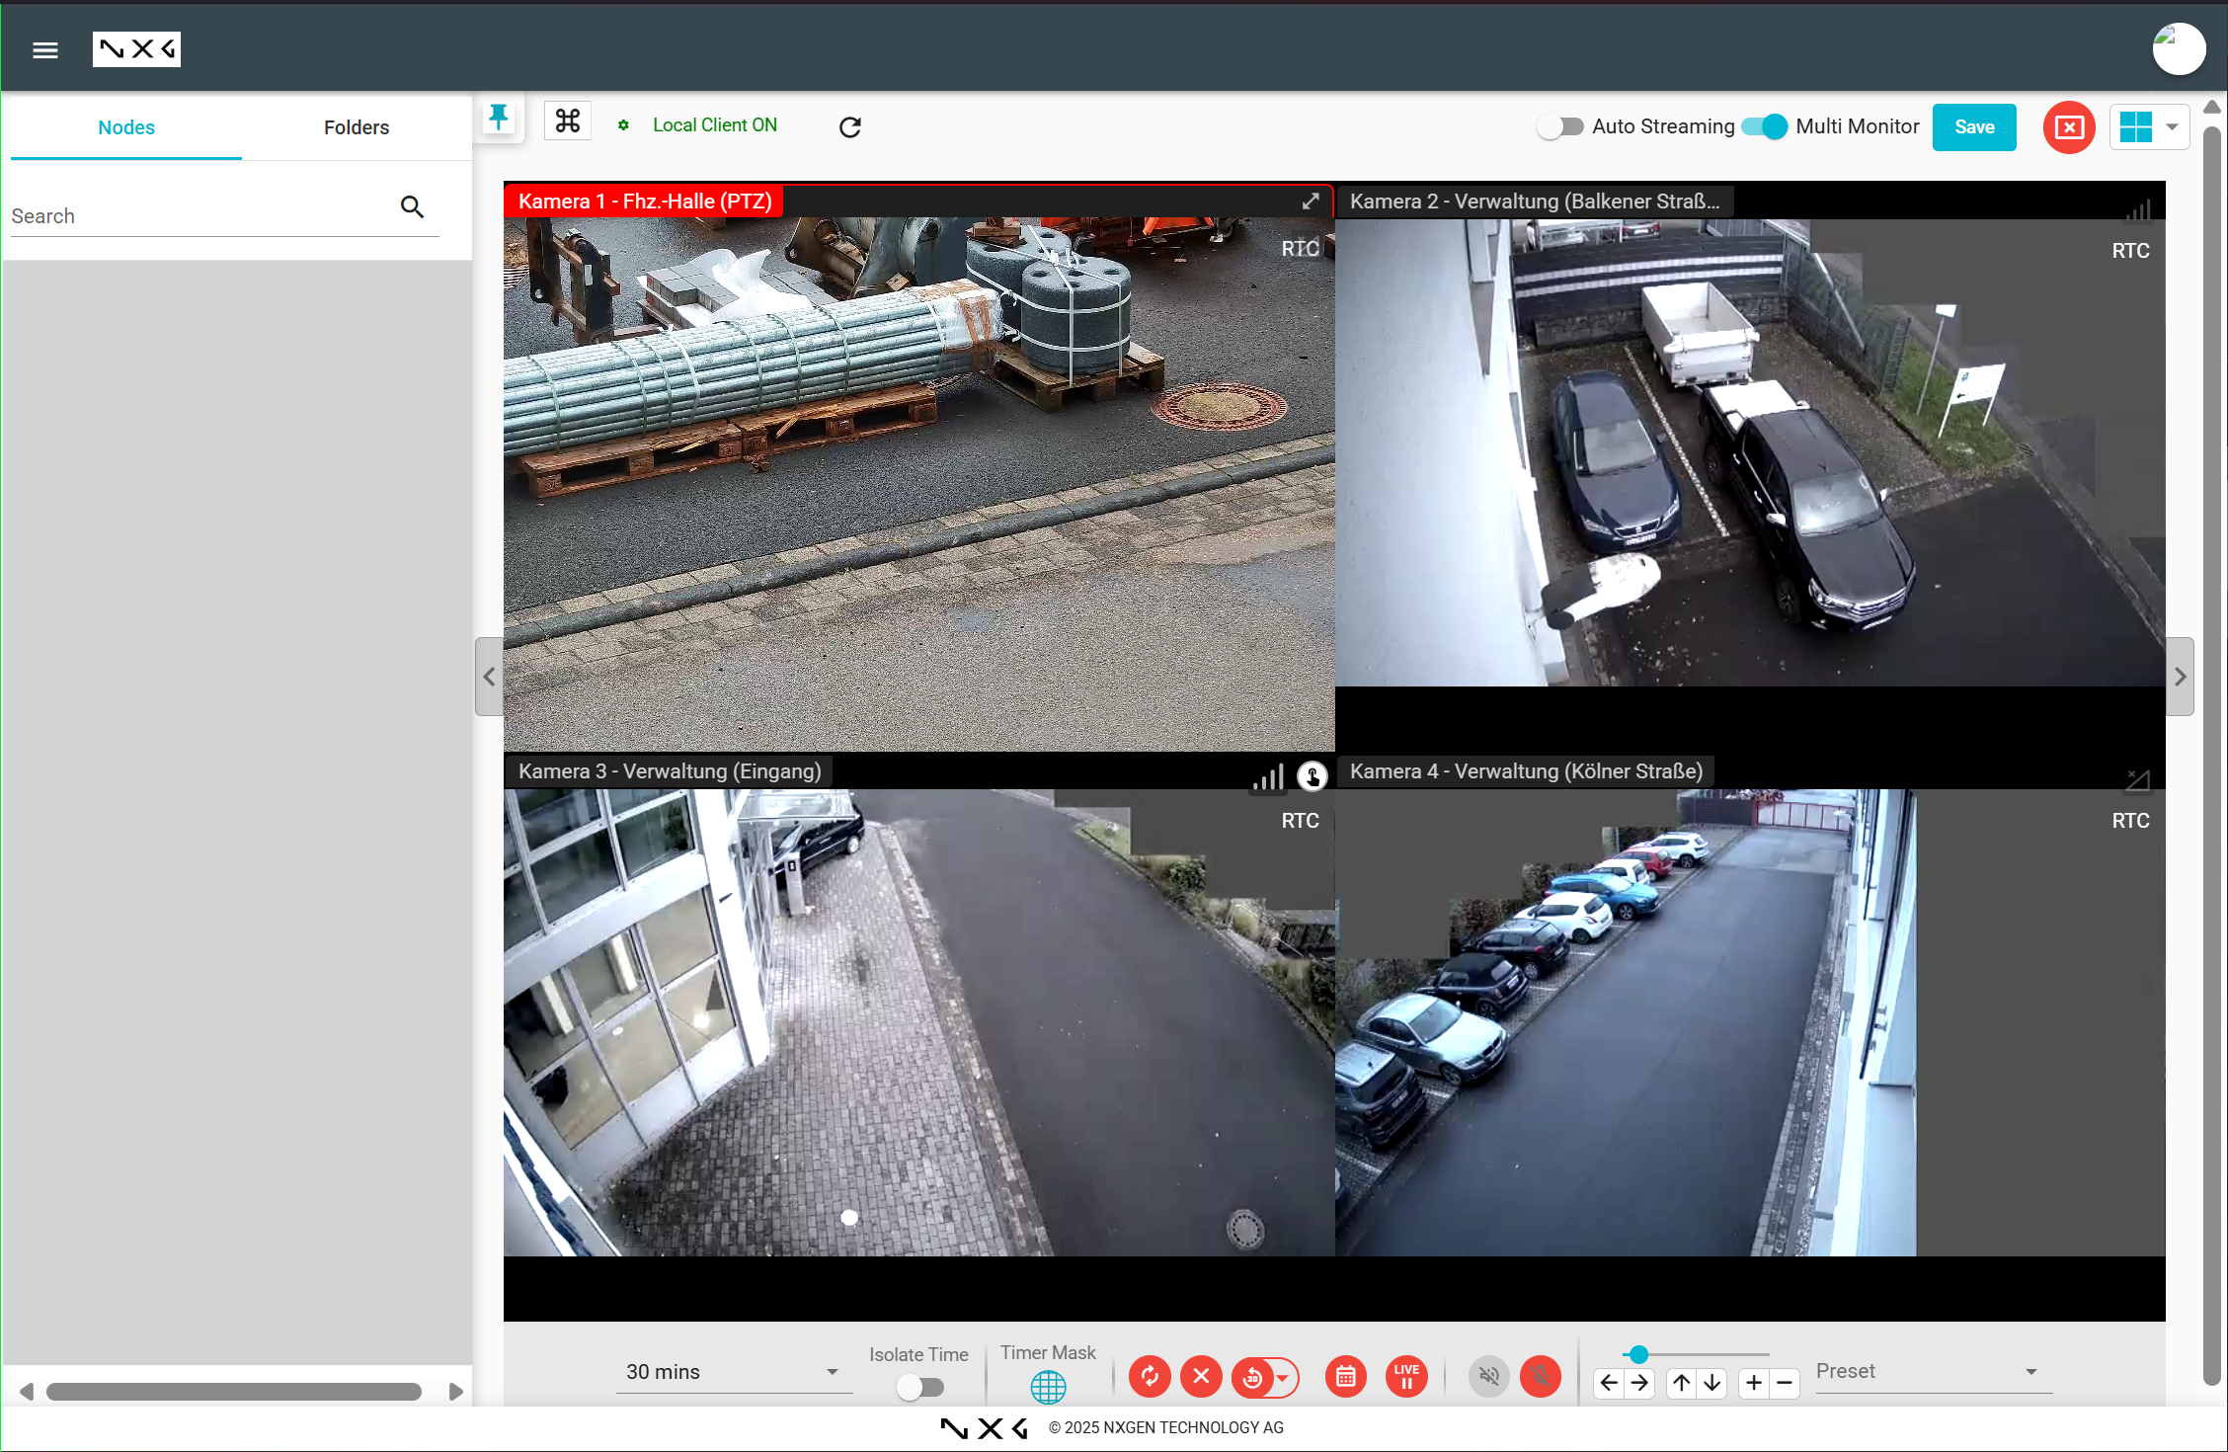This screenshot has width=2228, height=1452.
Task: Expand Kamera 1 tile to fullscreen
Action: [x=1311, y=202]
